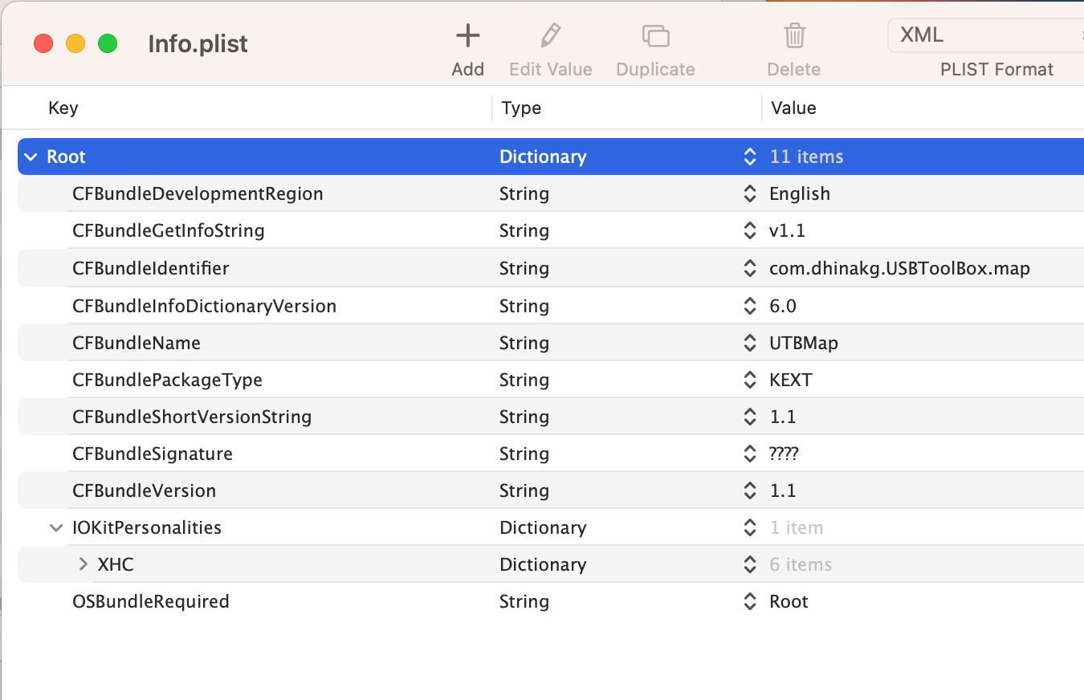Image resolution: width=1084 pixels, height=700 pixels.
Task: Select the CFBundleDevelopmentRegion key row
Action: pos(198,194)
